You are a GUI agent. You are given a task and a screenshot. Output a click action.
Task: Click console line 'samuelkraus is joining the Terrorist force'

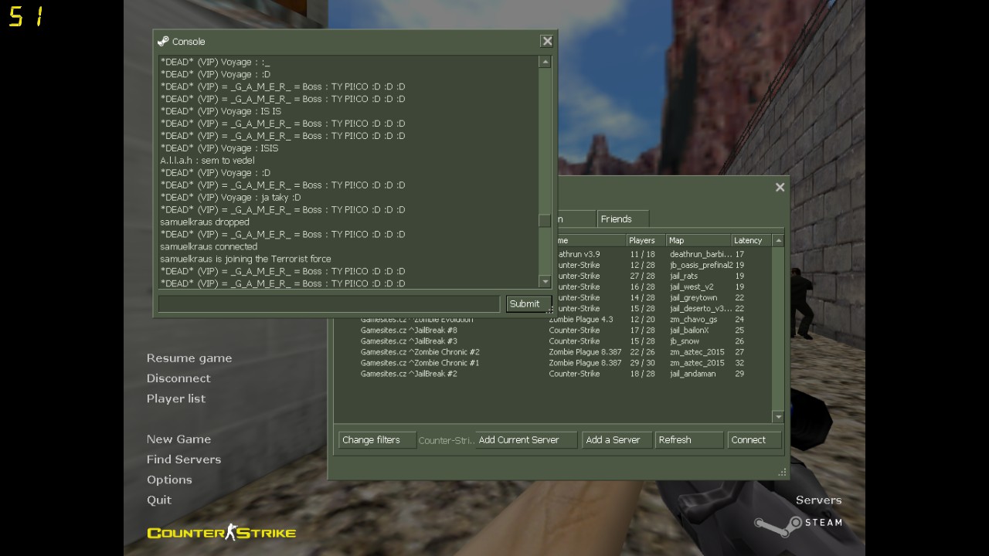tap(246, 259)
